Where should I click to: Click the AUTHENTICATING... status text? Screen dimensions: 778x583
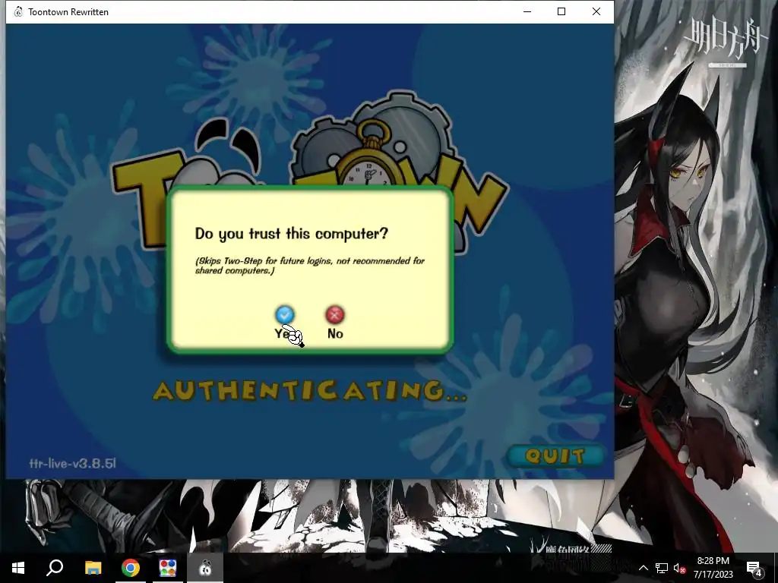click(x=310, y=391)
